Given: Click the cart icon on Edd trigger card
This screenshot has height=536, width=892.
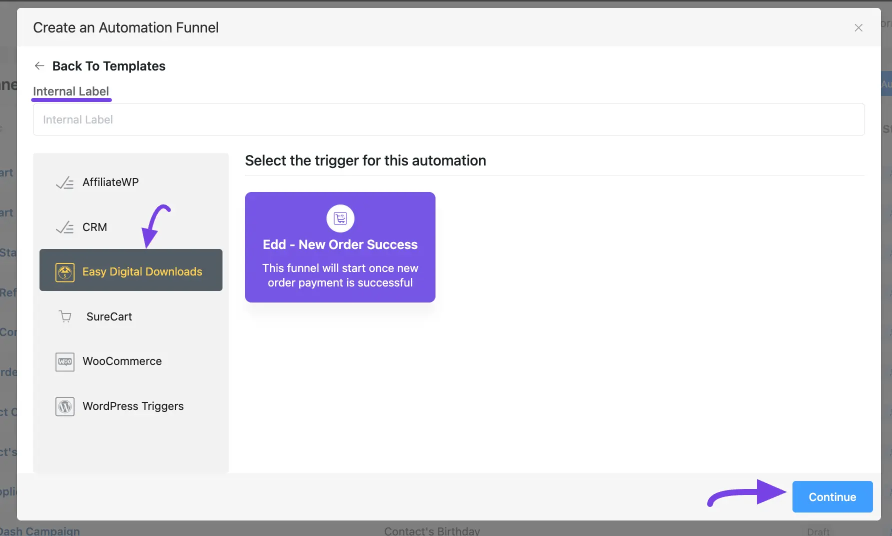Looking at the screenshot, I should tap(340, 218).
